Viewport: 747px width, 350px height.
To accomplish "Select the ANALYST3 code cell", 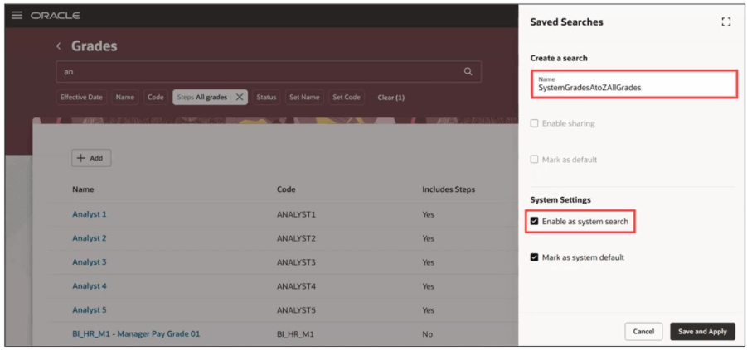I will click(296, 262).
